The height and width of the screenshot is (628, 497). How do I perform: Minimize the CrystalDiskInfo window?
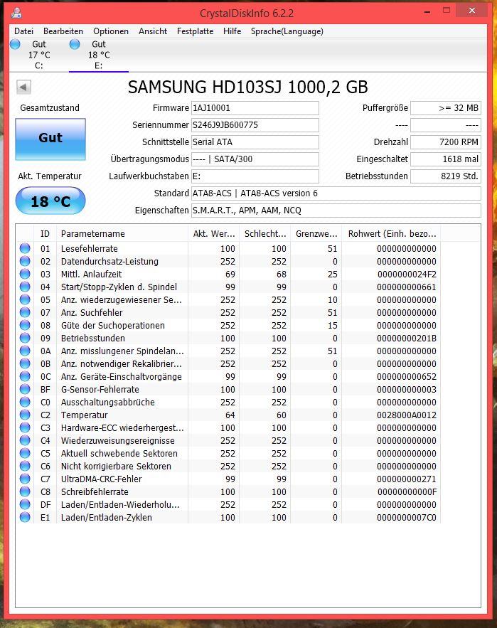(427, 12)
